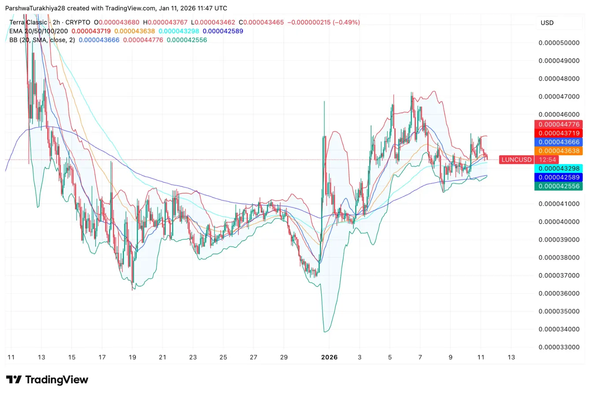Click the dark blue 0.000042589 EMA label
The height and width of the screenshot is (395, 590).
pyautogui.click(x=558, y=177)
